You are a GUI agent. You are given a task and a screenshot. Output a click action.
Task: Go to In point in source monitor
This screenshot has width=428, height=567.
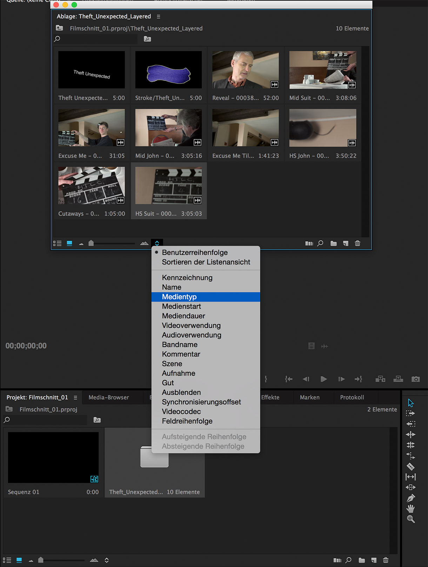click(288, 379)
